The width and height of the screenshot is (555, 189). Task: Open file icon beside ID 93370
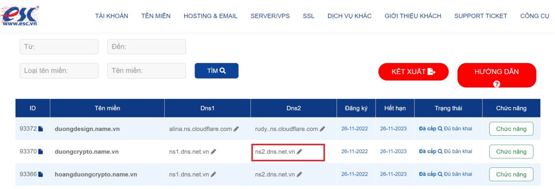coord(41,152)
